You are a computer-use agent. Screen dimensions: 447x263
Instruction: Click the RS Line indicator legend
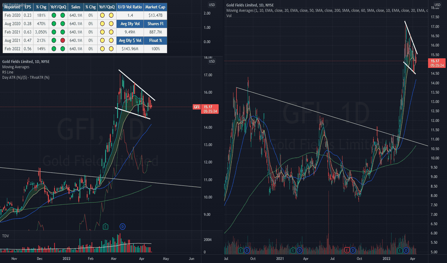(8, 72)
